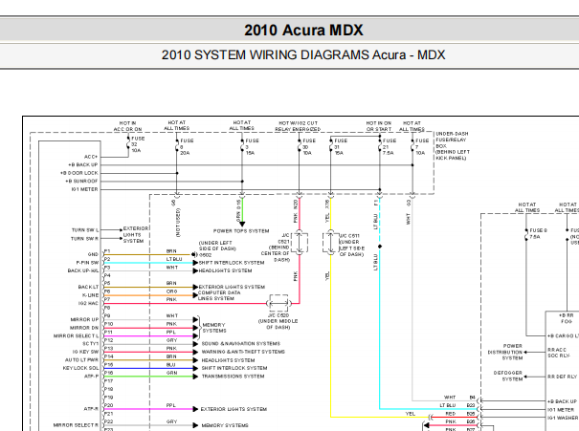Click the G502 ground point label
This screenshot has height=431, width=579.
206,255
